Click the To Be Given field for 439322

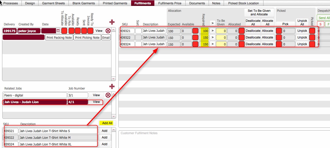[221, 37]
